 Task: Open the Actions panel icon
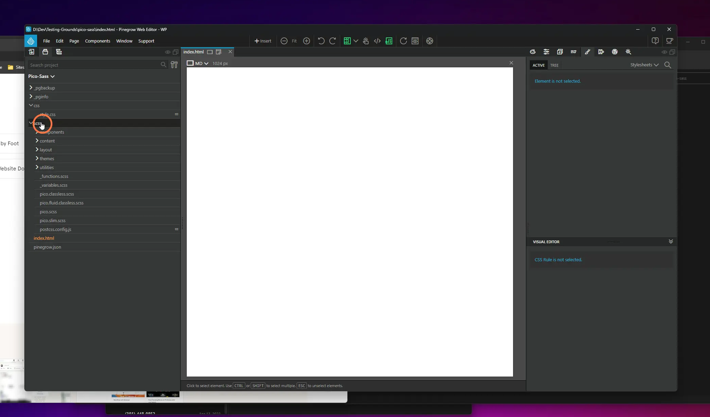[x=574, y=52]
